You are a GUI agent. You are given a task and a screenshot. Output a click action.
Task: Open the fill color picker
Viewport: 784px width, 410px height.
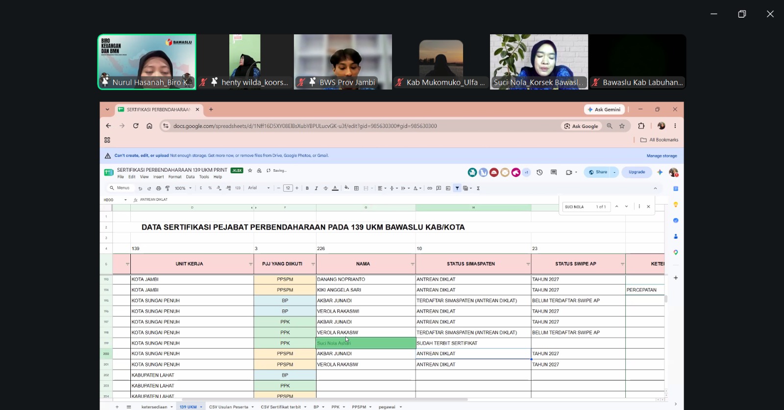click(347, 188)
